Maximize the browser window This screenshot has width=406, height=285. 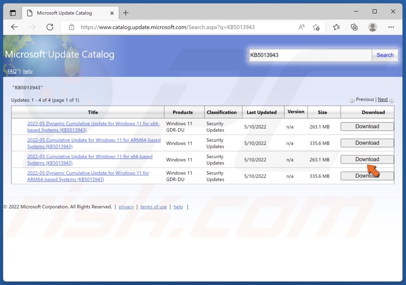click(375, 12)
